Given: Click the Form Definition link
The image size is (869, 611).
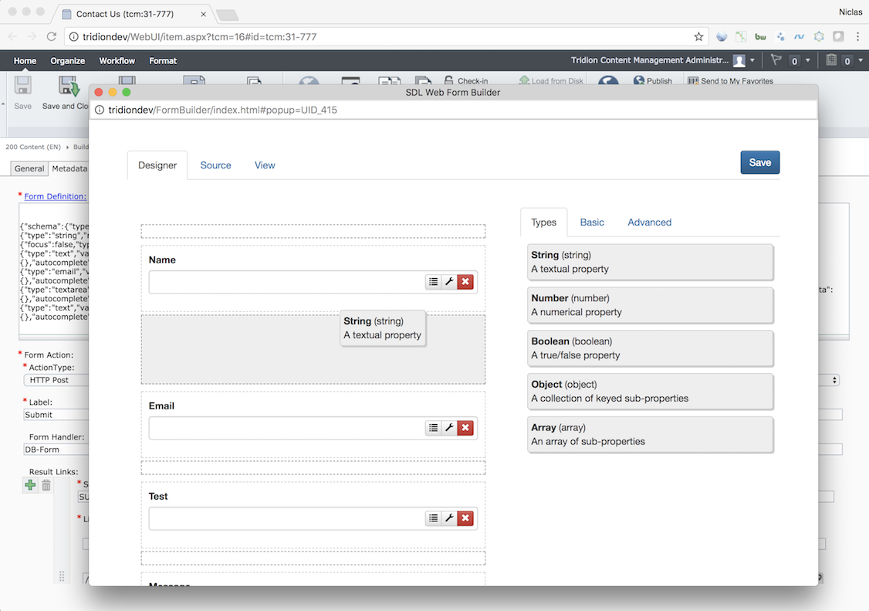Looking at the screenshot, I should (56, 196).
